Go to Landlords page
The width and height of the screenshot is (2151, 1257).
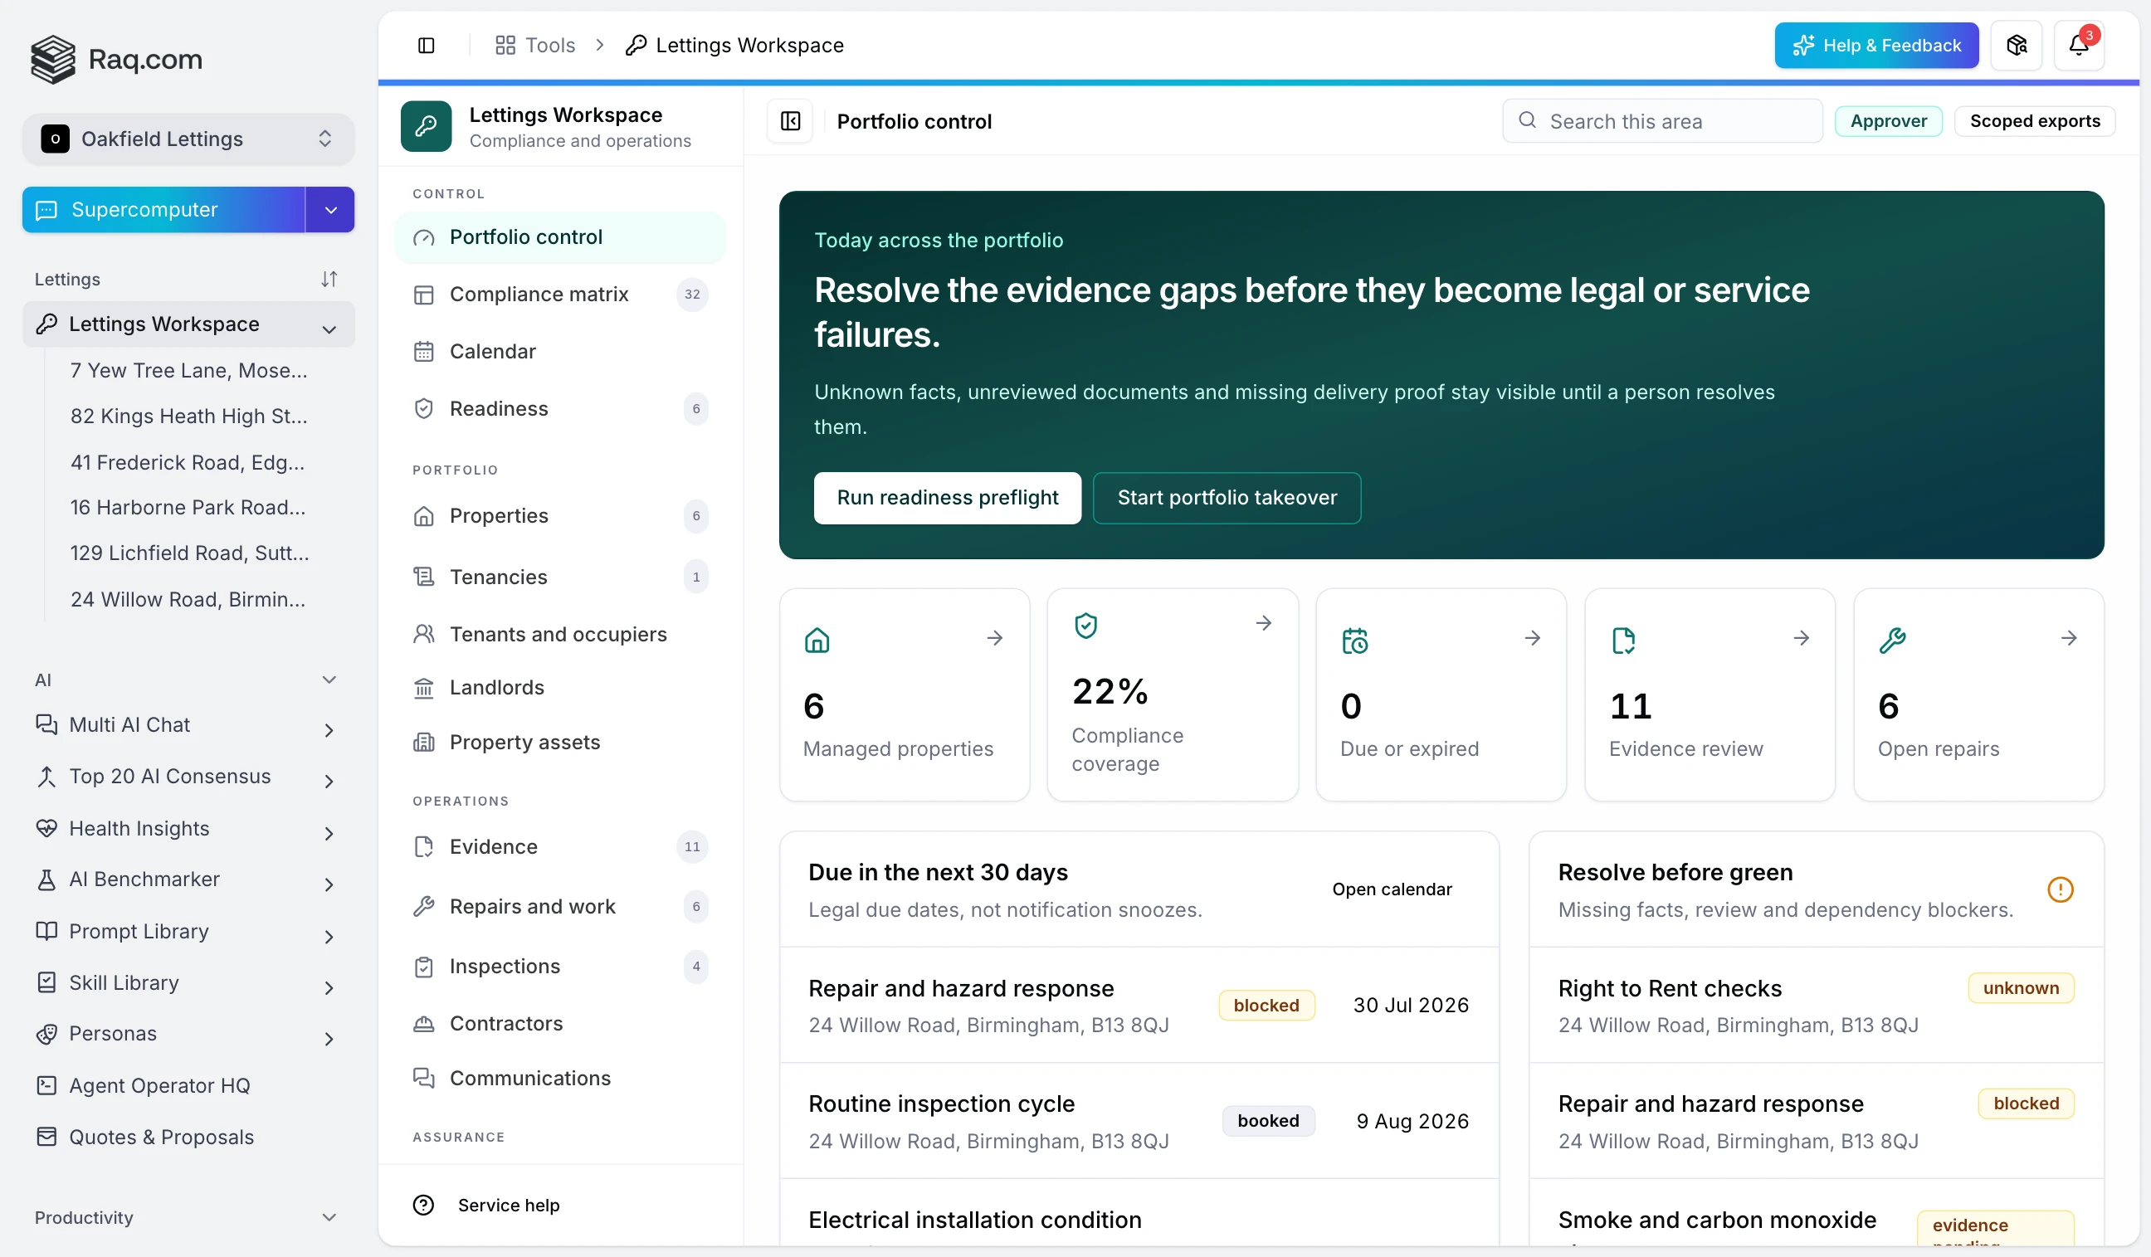point(560,688)
